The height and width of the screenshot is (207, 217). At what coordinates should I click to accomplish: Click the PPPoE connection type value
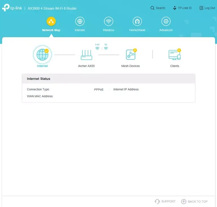tap(99, 90)
